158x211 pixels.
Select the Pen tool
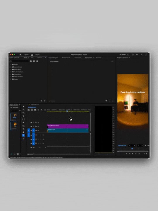(23, 122)
